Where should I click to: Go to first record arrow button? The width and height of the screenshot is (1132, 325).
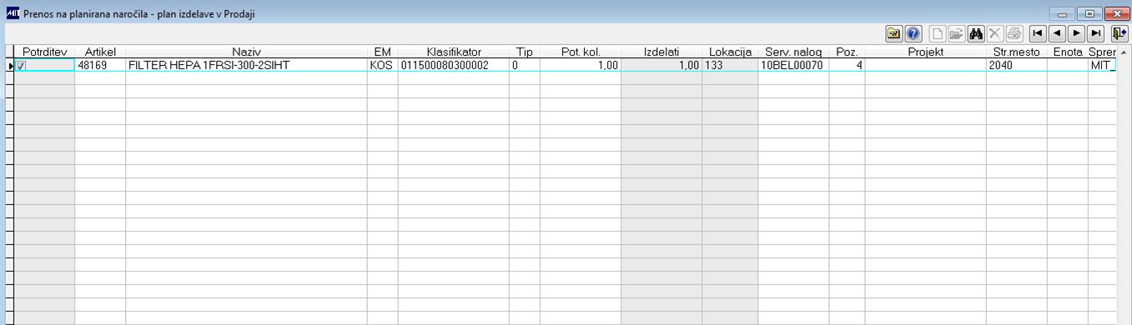pyautogui.click(x=1038, y=33)
